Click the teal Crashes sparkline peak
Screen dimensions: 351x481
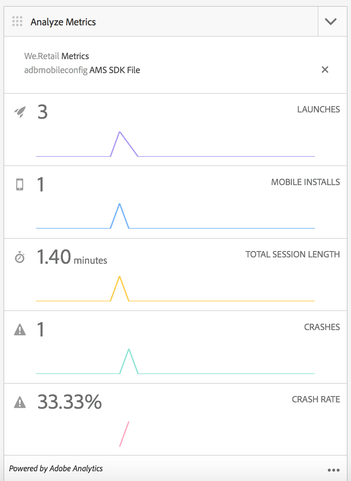(x=129, y=350)
